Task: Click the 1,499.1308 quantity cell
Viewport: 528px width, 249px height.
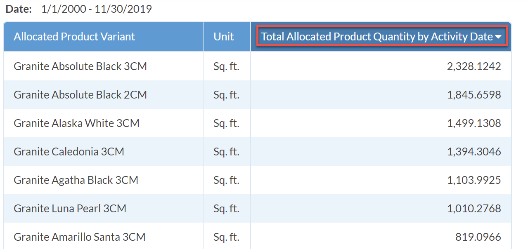Action: tap(381, 123)
